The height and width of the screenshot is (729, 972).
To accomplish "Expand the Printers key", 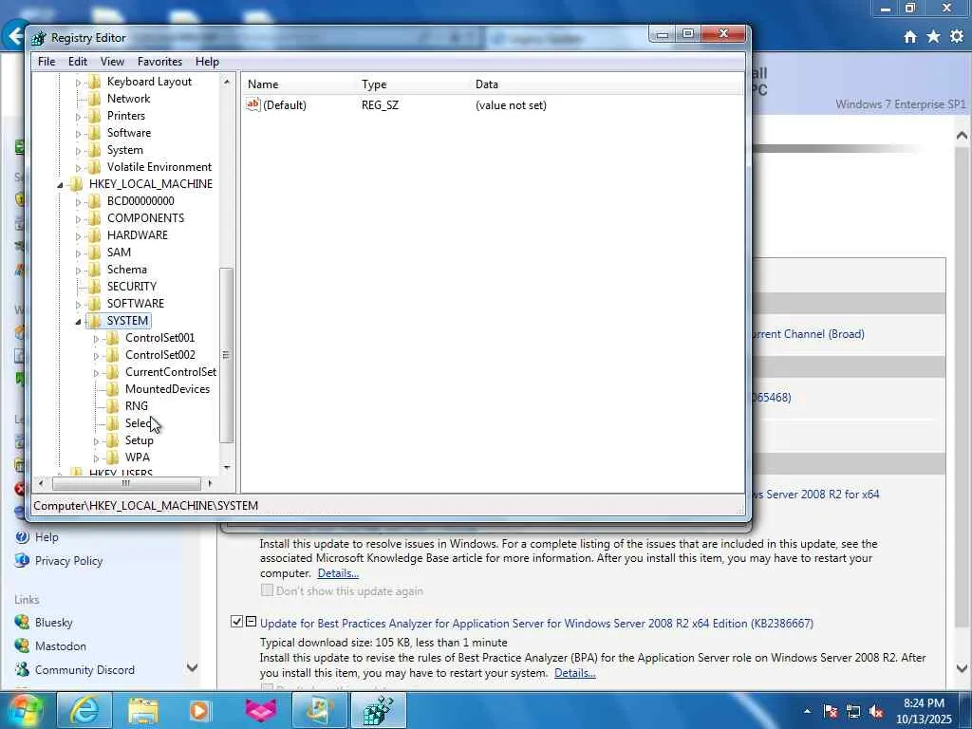I will tap(78, 117).
